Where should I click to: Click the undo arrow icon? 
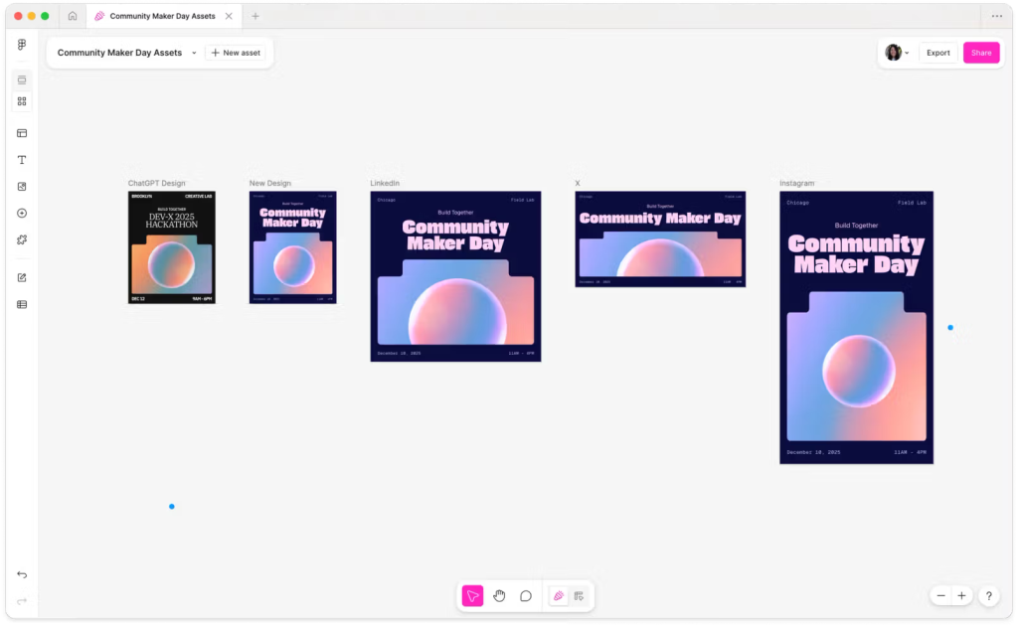click(22, 575)
